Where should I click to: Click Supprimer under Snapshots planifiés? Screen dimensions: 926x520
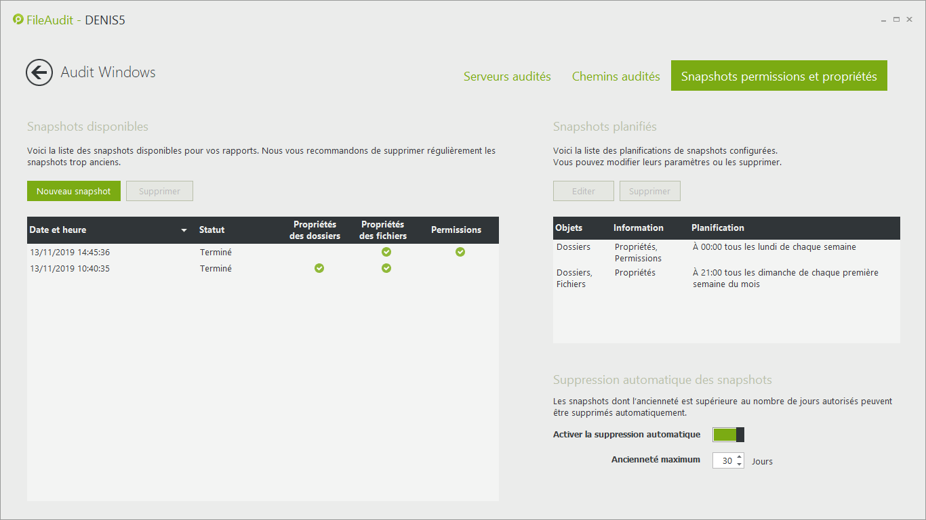(x=649, y=191)
